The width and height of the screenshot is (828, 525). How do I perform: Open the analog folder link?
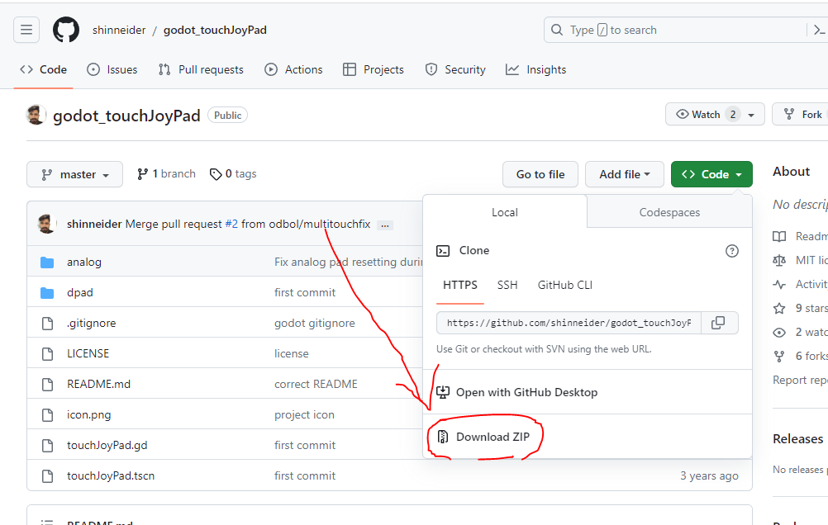tap(84, 262)
